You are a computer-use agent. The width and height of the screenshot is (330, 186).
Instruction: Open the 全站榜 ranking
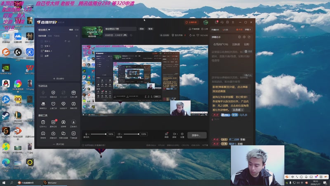pyautogui.click(x=165, y=35)
